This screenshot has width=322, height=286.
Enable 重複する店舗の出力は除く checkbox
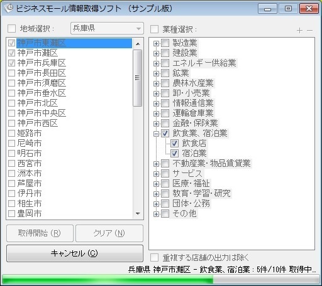tap(154, 257)
